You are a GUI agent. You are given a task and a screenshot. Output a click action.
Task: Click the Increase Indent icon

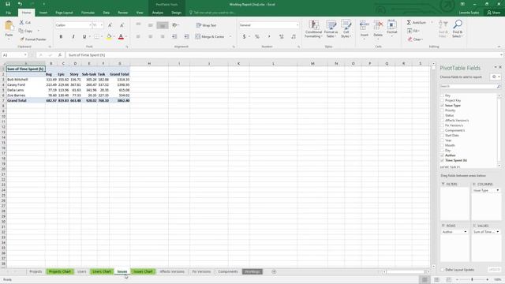pos(186,37)
